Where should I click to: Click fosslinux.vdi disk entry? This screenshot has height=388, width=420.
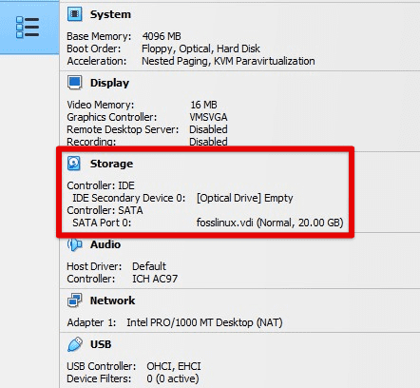click(270, 223)
